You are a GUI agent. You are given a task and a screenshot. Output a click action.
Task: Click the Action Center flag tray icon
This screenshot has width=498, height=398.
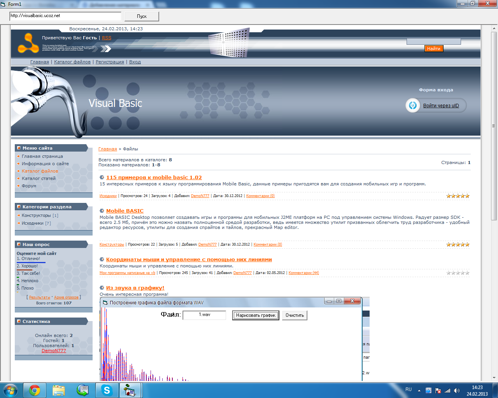point(438,391)
